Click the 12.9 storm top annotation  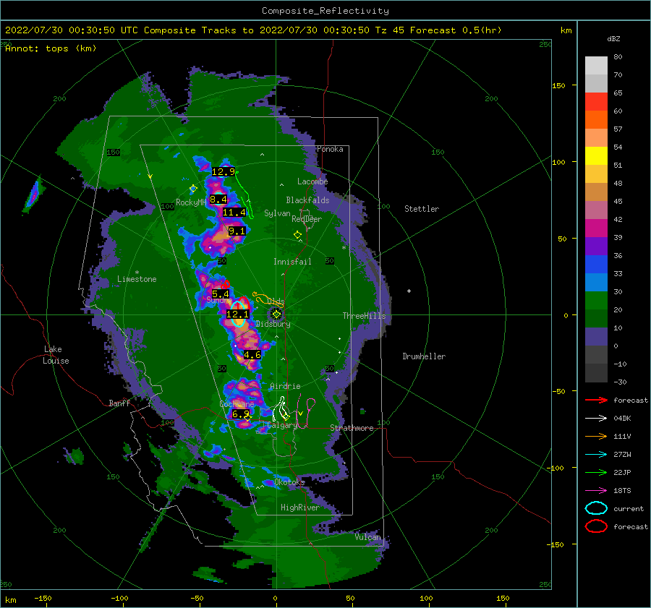[x=224, y=172]
